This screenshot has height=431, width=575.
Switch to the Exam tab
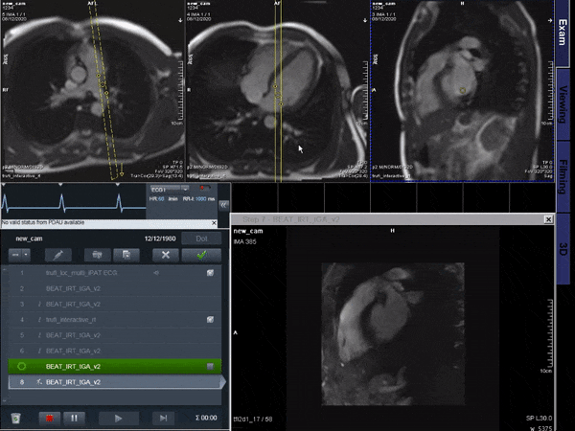[x=563, y=30]
